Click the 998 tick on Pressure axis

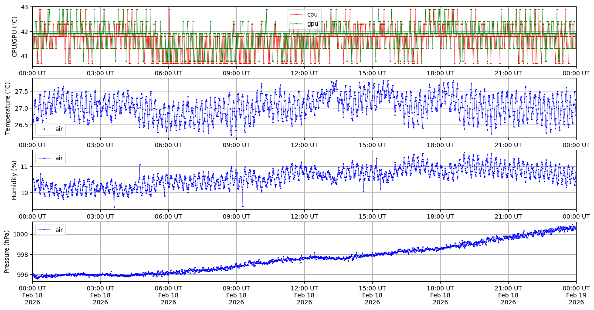click(23, 255)
